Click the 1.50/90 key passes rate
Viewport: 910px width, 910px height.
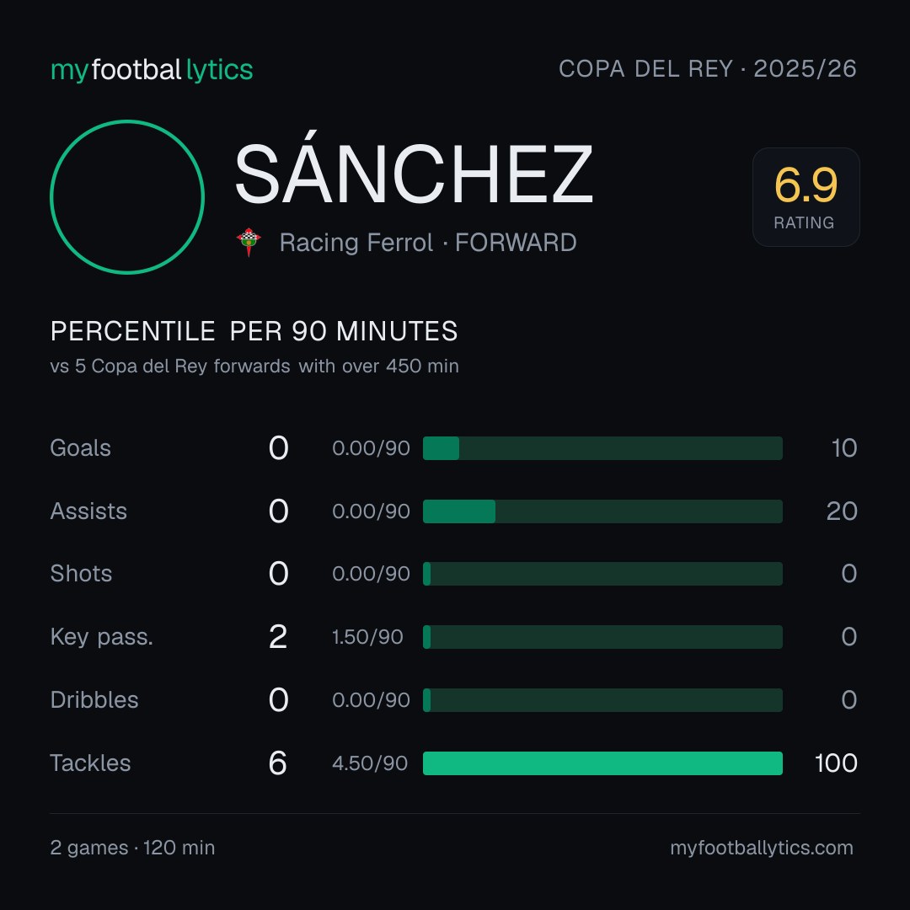[367, 637]
